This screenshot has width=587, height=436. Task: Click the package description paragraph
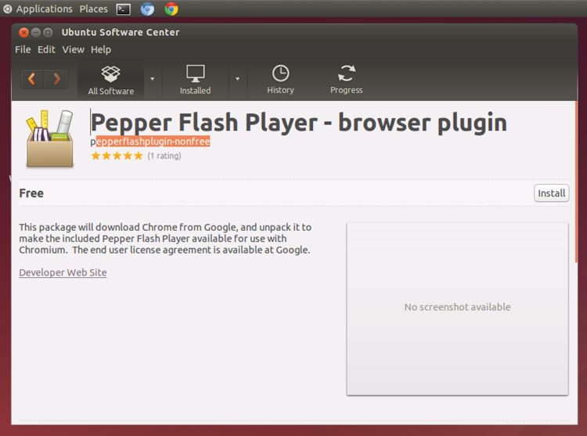click(165, 239)
